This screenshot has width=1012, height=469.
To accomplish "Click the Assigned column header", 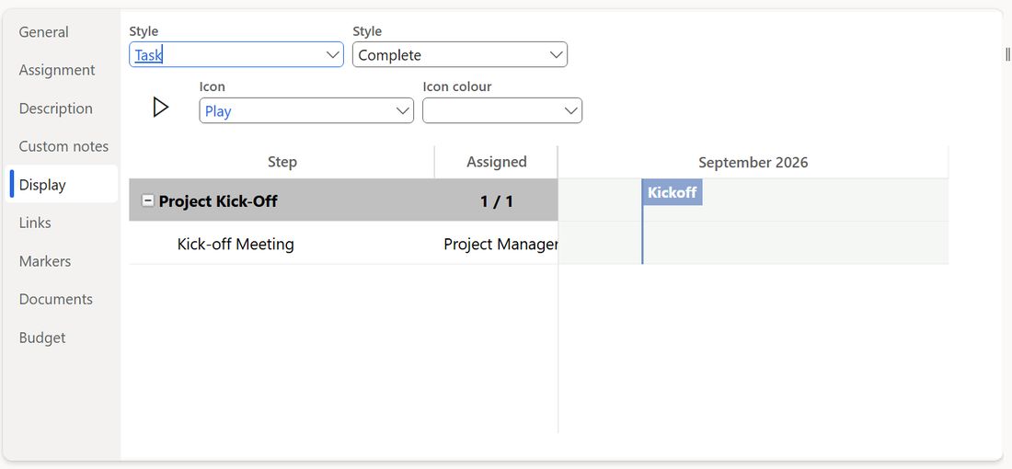I will click(x=496, y=162).
